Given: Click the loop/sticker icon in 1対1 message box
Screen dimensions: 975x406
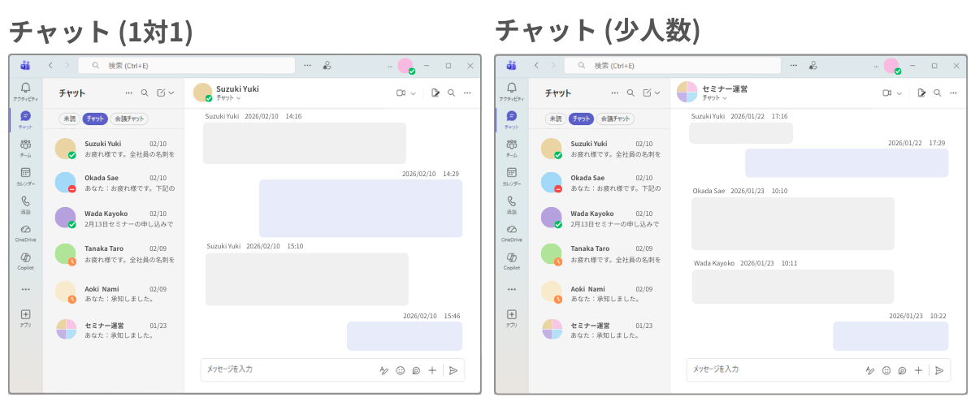Looking at the screenshot, I should [416, 370].
